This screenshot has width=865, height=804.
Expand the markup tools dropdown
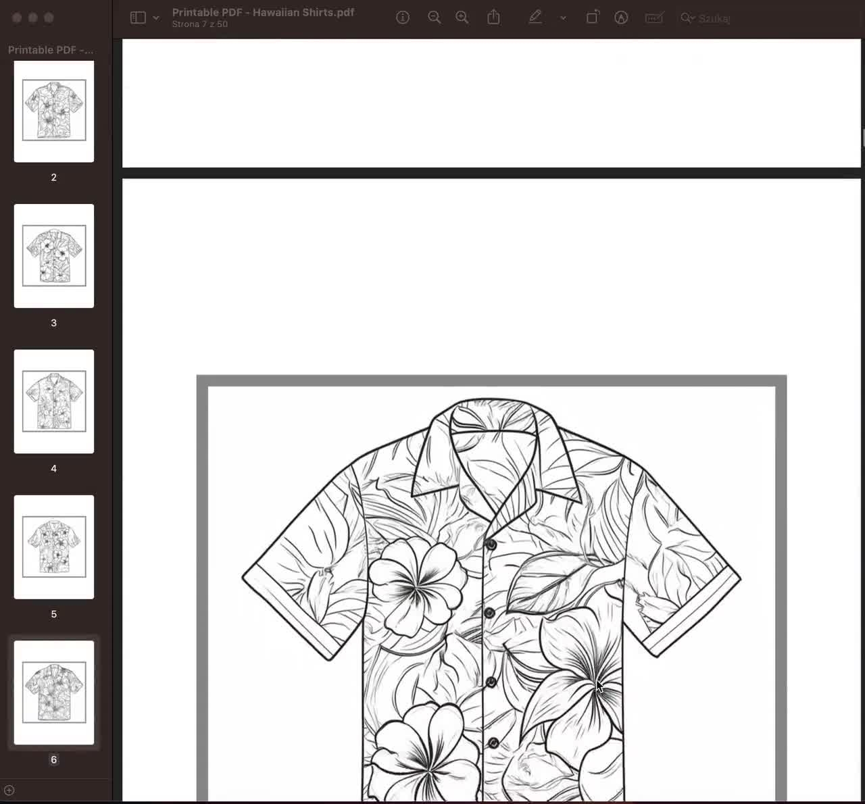[564, 19]
